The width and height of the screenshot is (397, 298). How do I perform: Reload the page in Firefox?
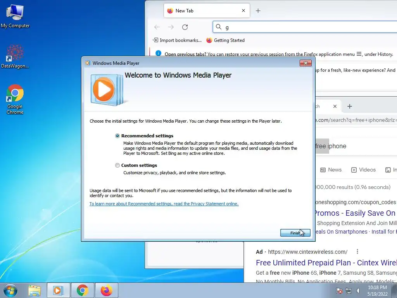pyautogui.click(x=185, y=27)
